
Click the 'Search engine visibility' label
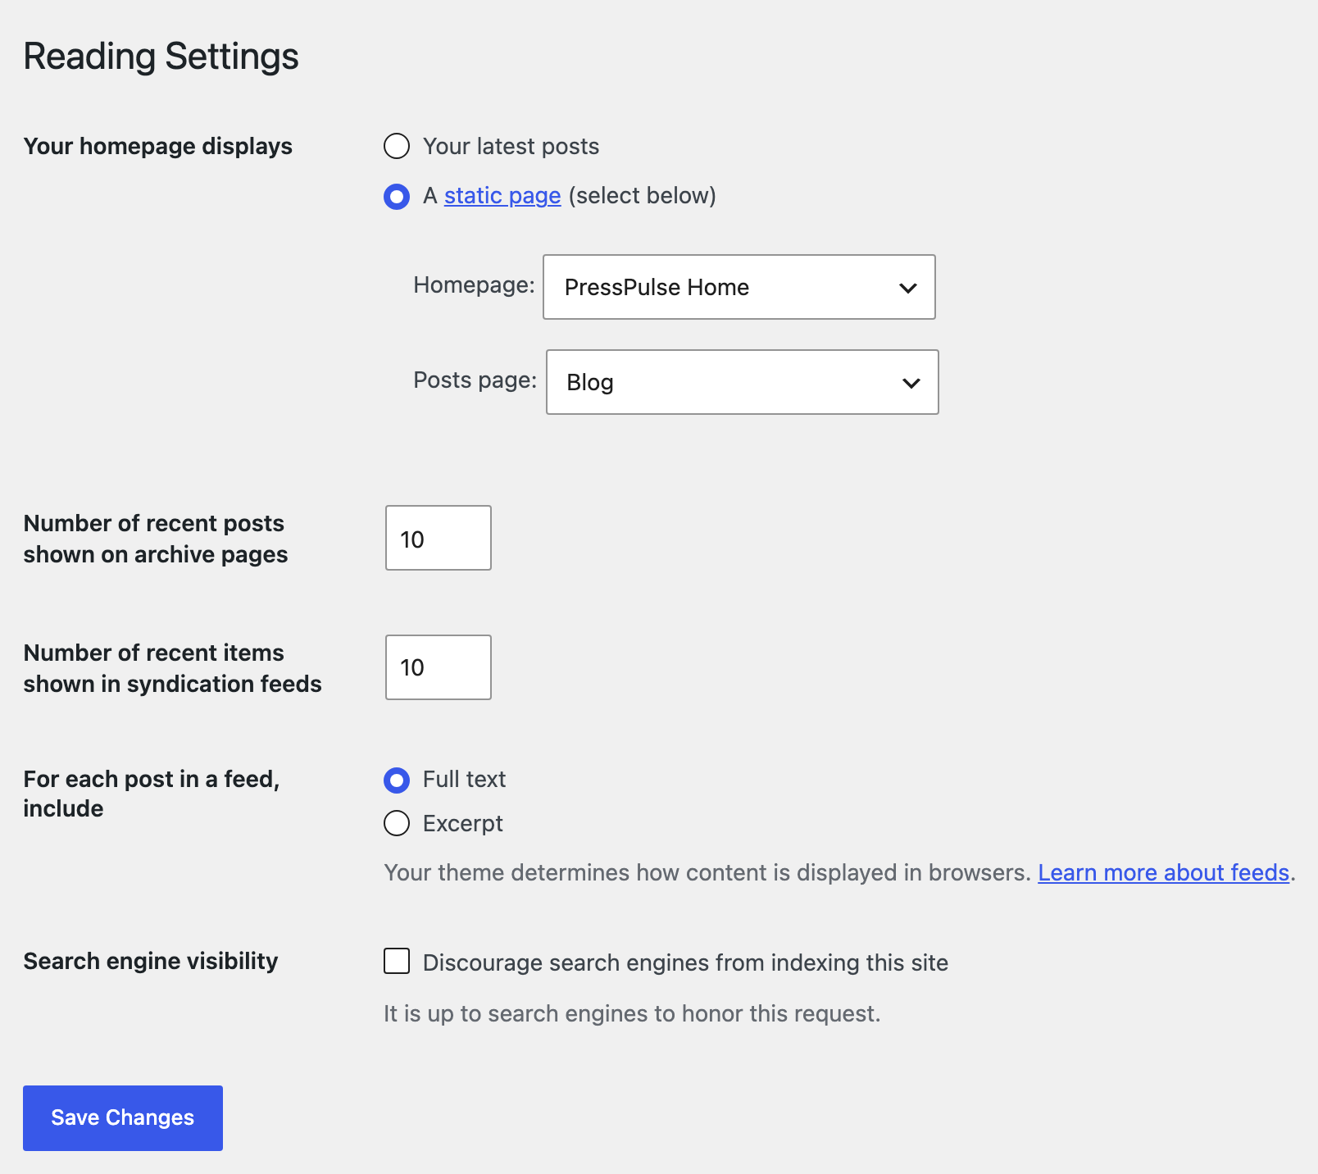pyautogui.click(x=151, y=961)
